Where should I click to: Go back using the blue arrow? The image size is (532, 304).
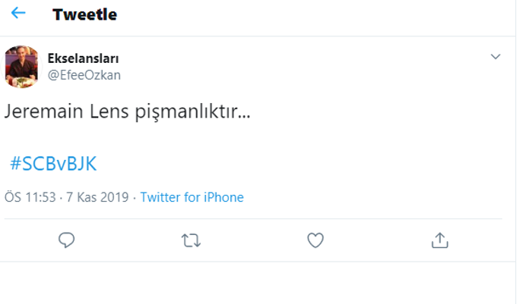(18, 13)
